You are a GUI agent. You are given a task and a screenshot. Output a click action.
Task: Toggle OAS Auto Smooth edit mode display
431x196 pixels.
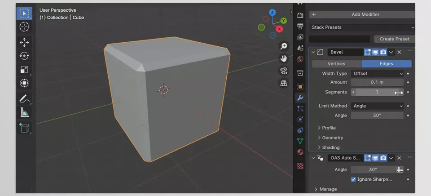pos(368,158)
